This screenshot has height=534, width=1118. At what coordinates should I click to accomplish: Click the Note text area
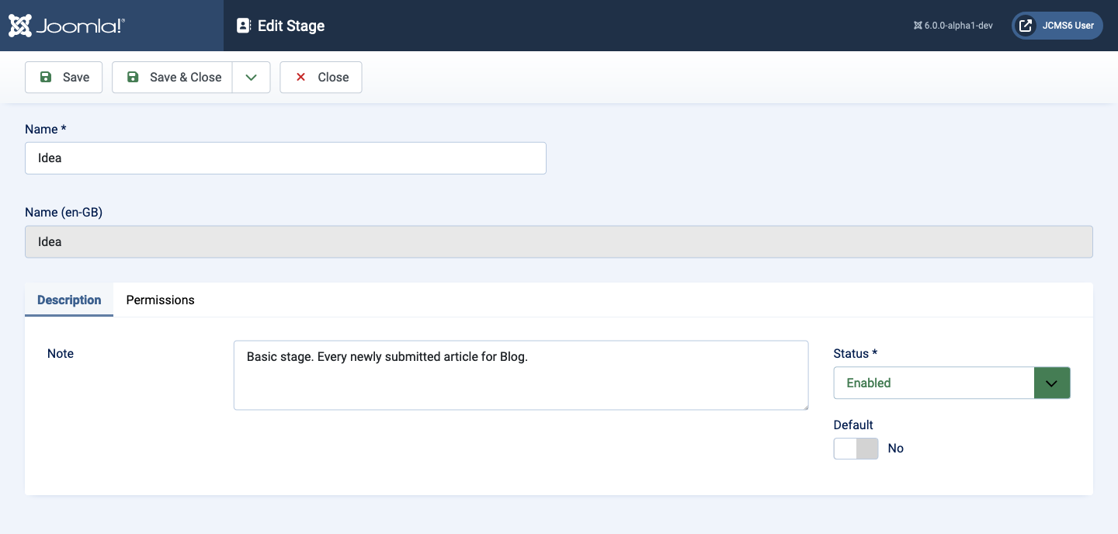pos(520,375)
